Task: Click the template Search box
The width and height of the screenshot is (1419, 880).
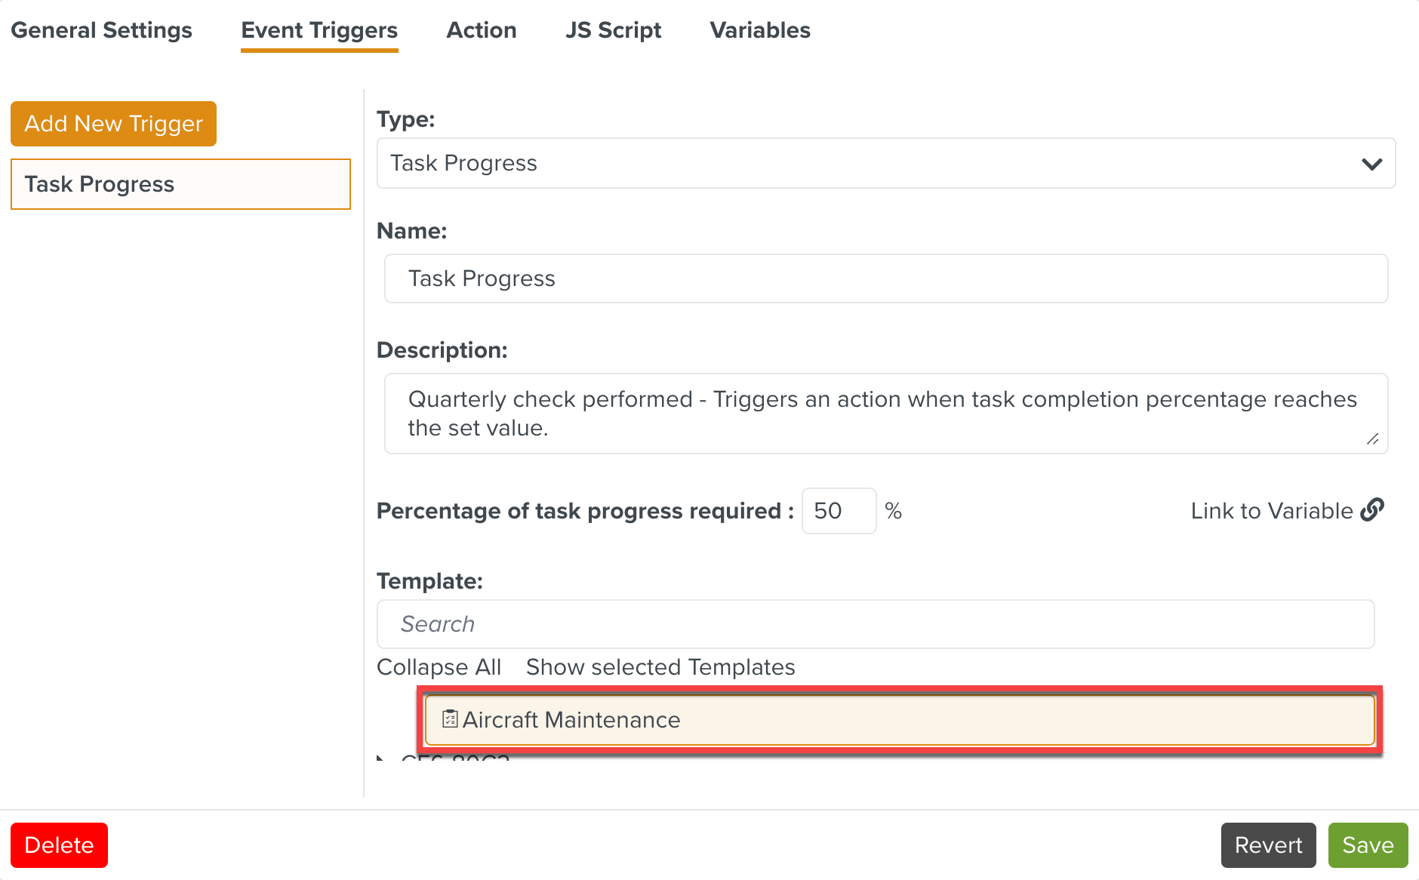Action: click(x=875, y=623)
